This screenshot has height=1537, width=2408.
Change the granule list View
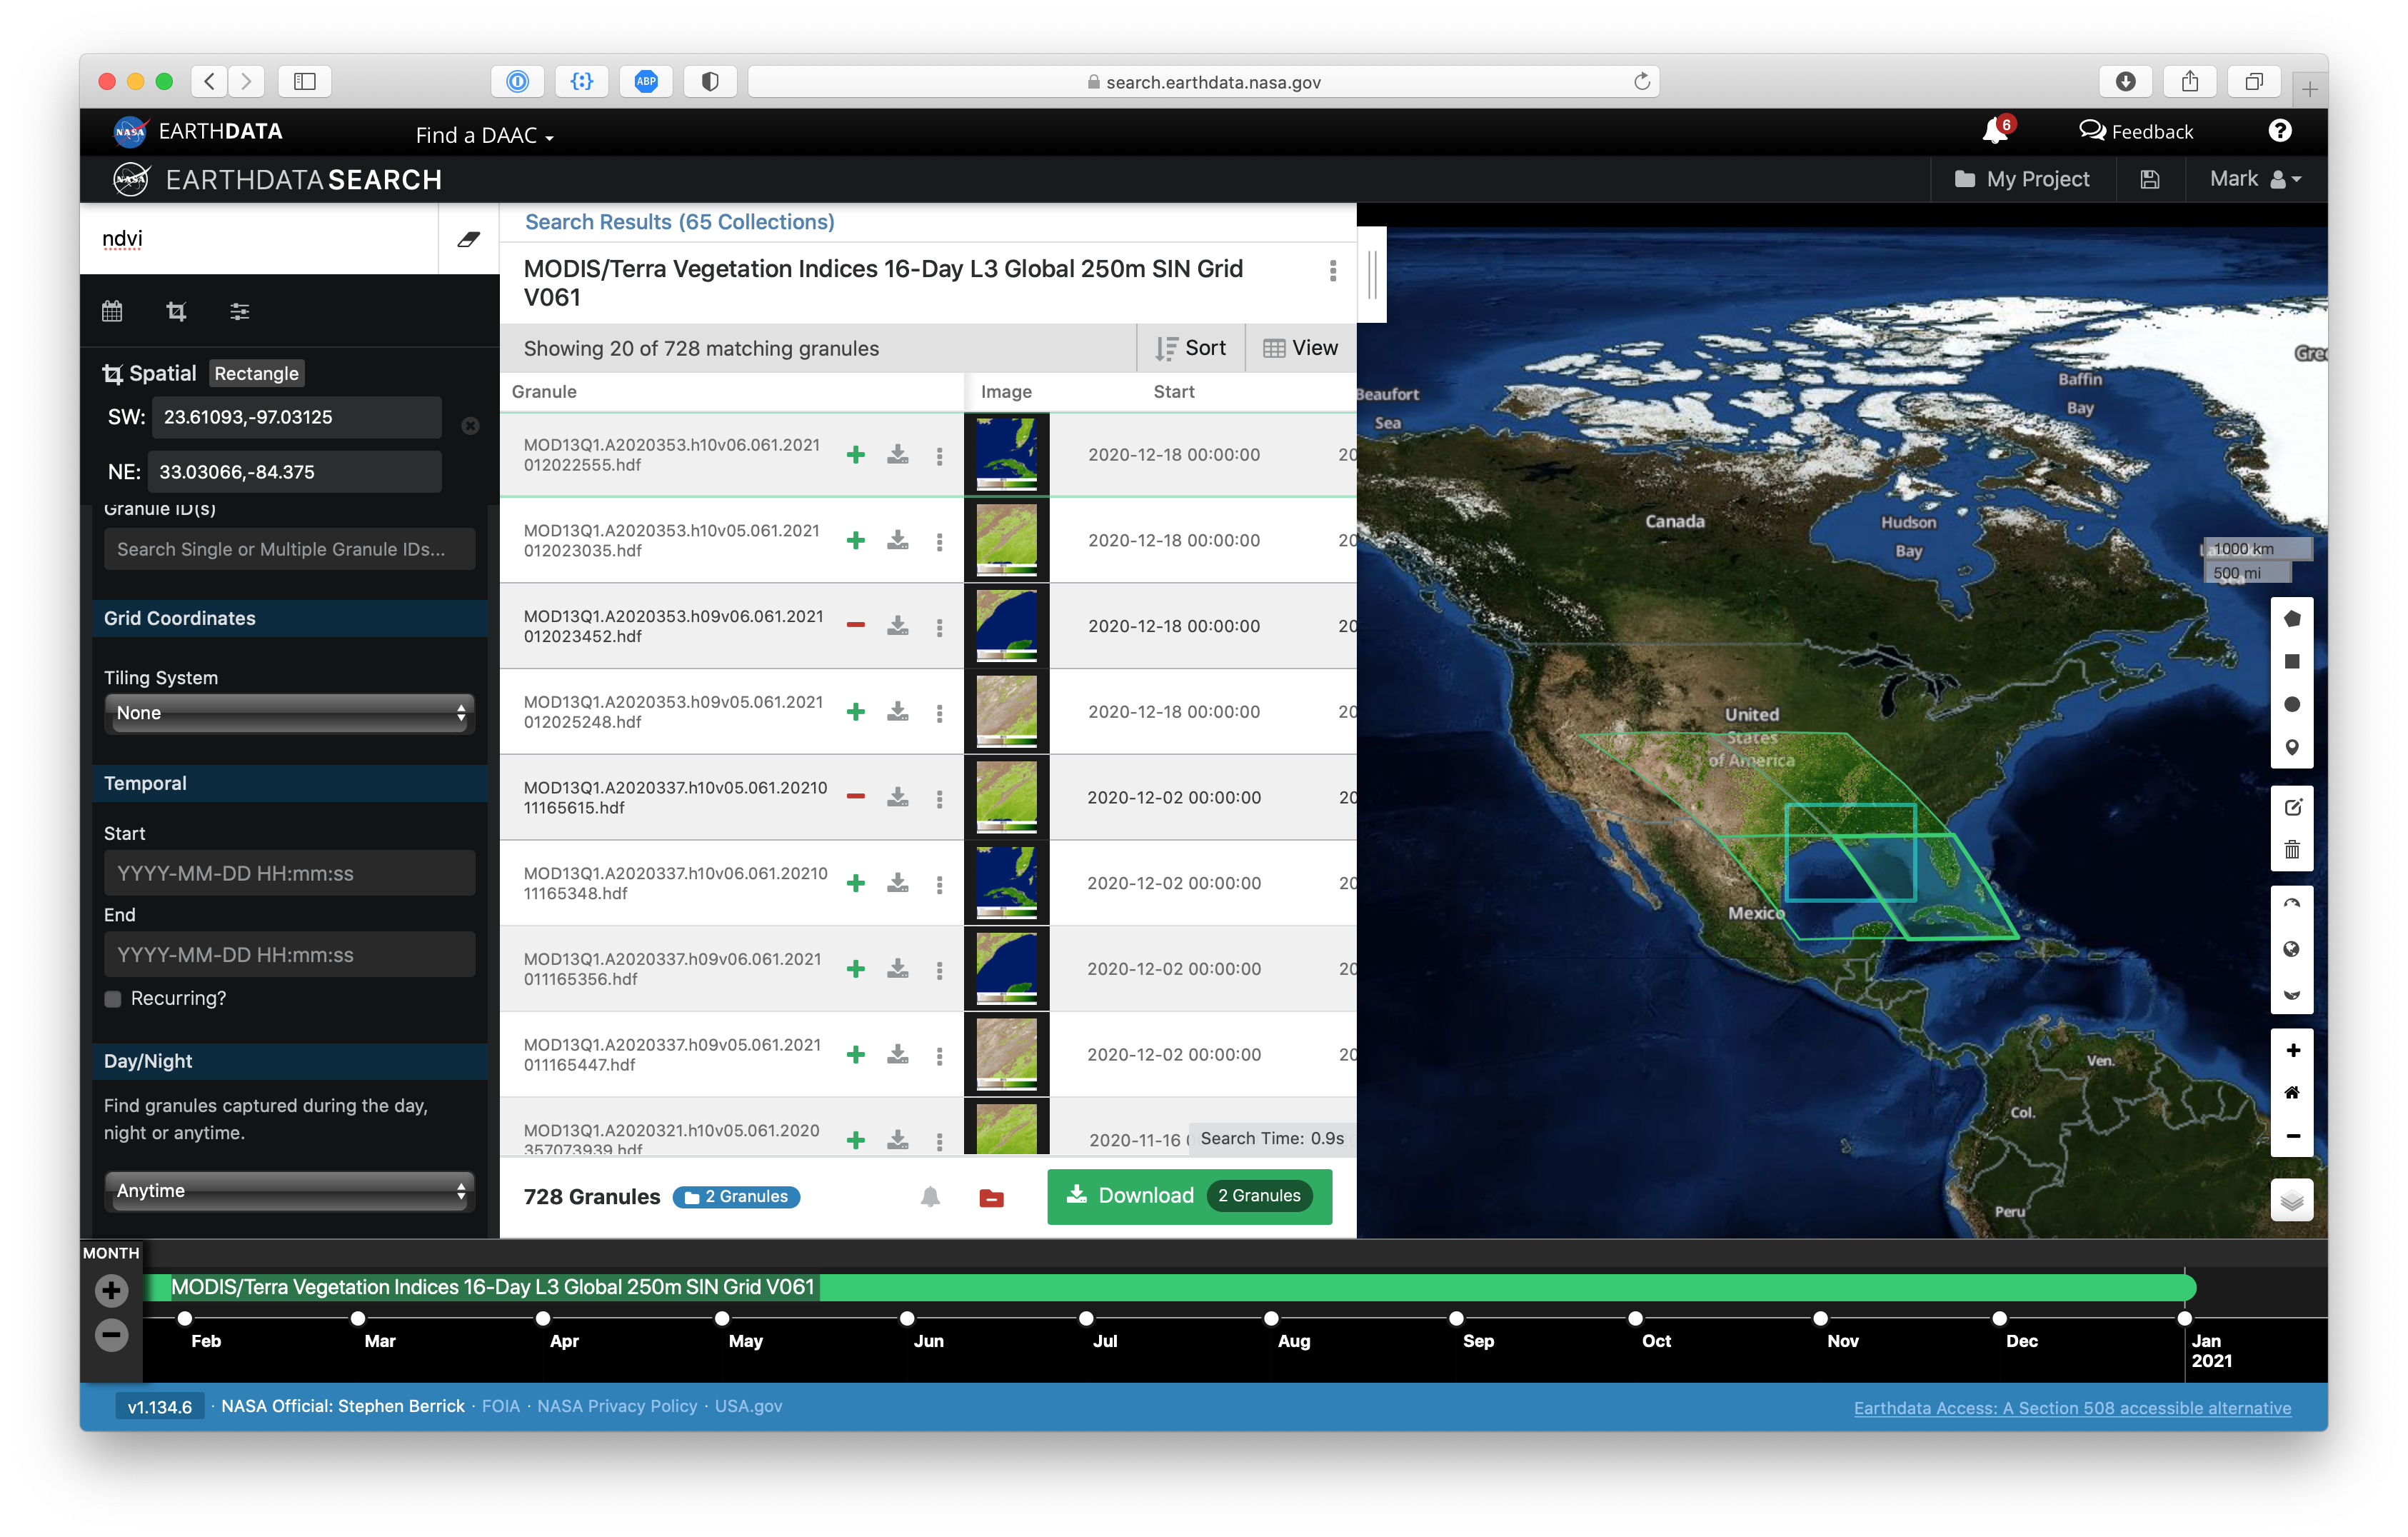coord(1300,348)
